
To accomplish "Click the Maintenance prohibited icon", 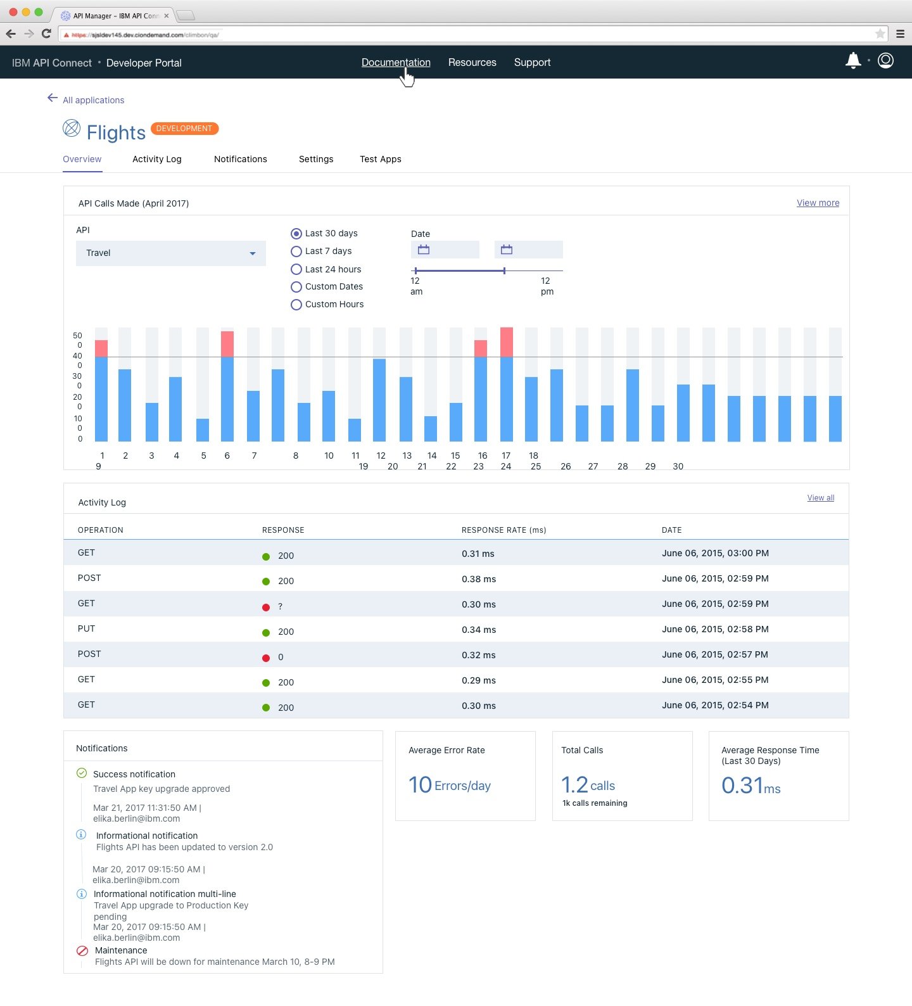I will coord(82,951).
